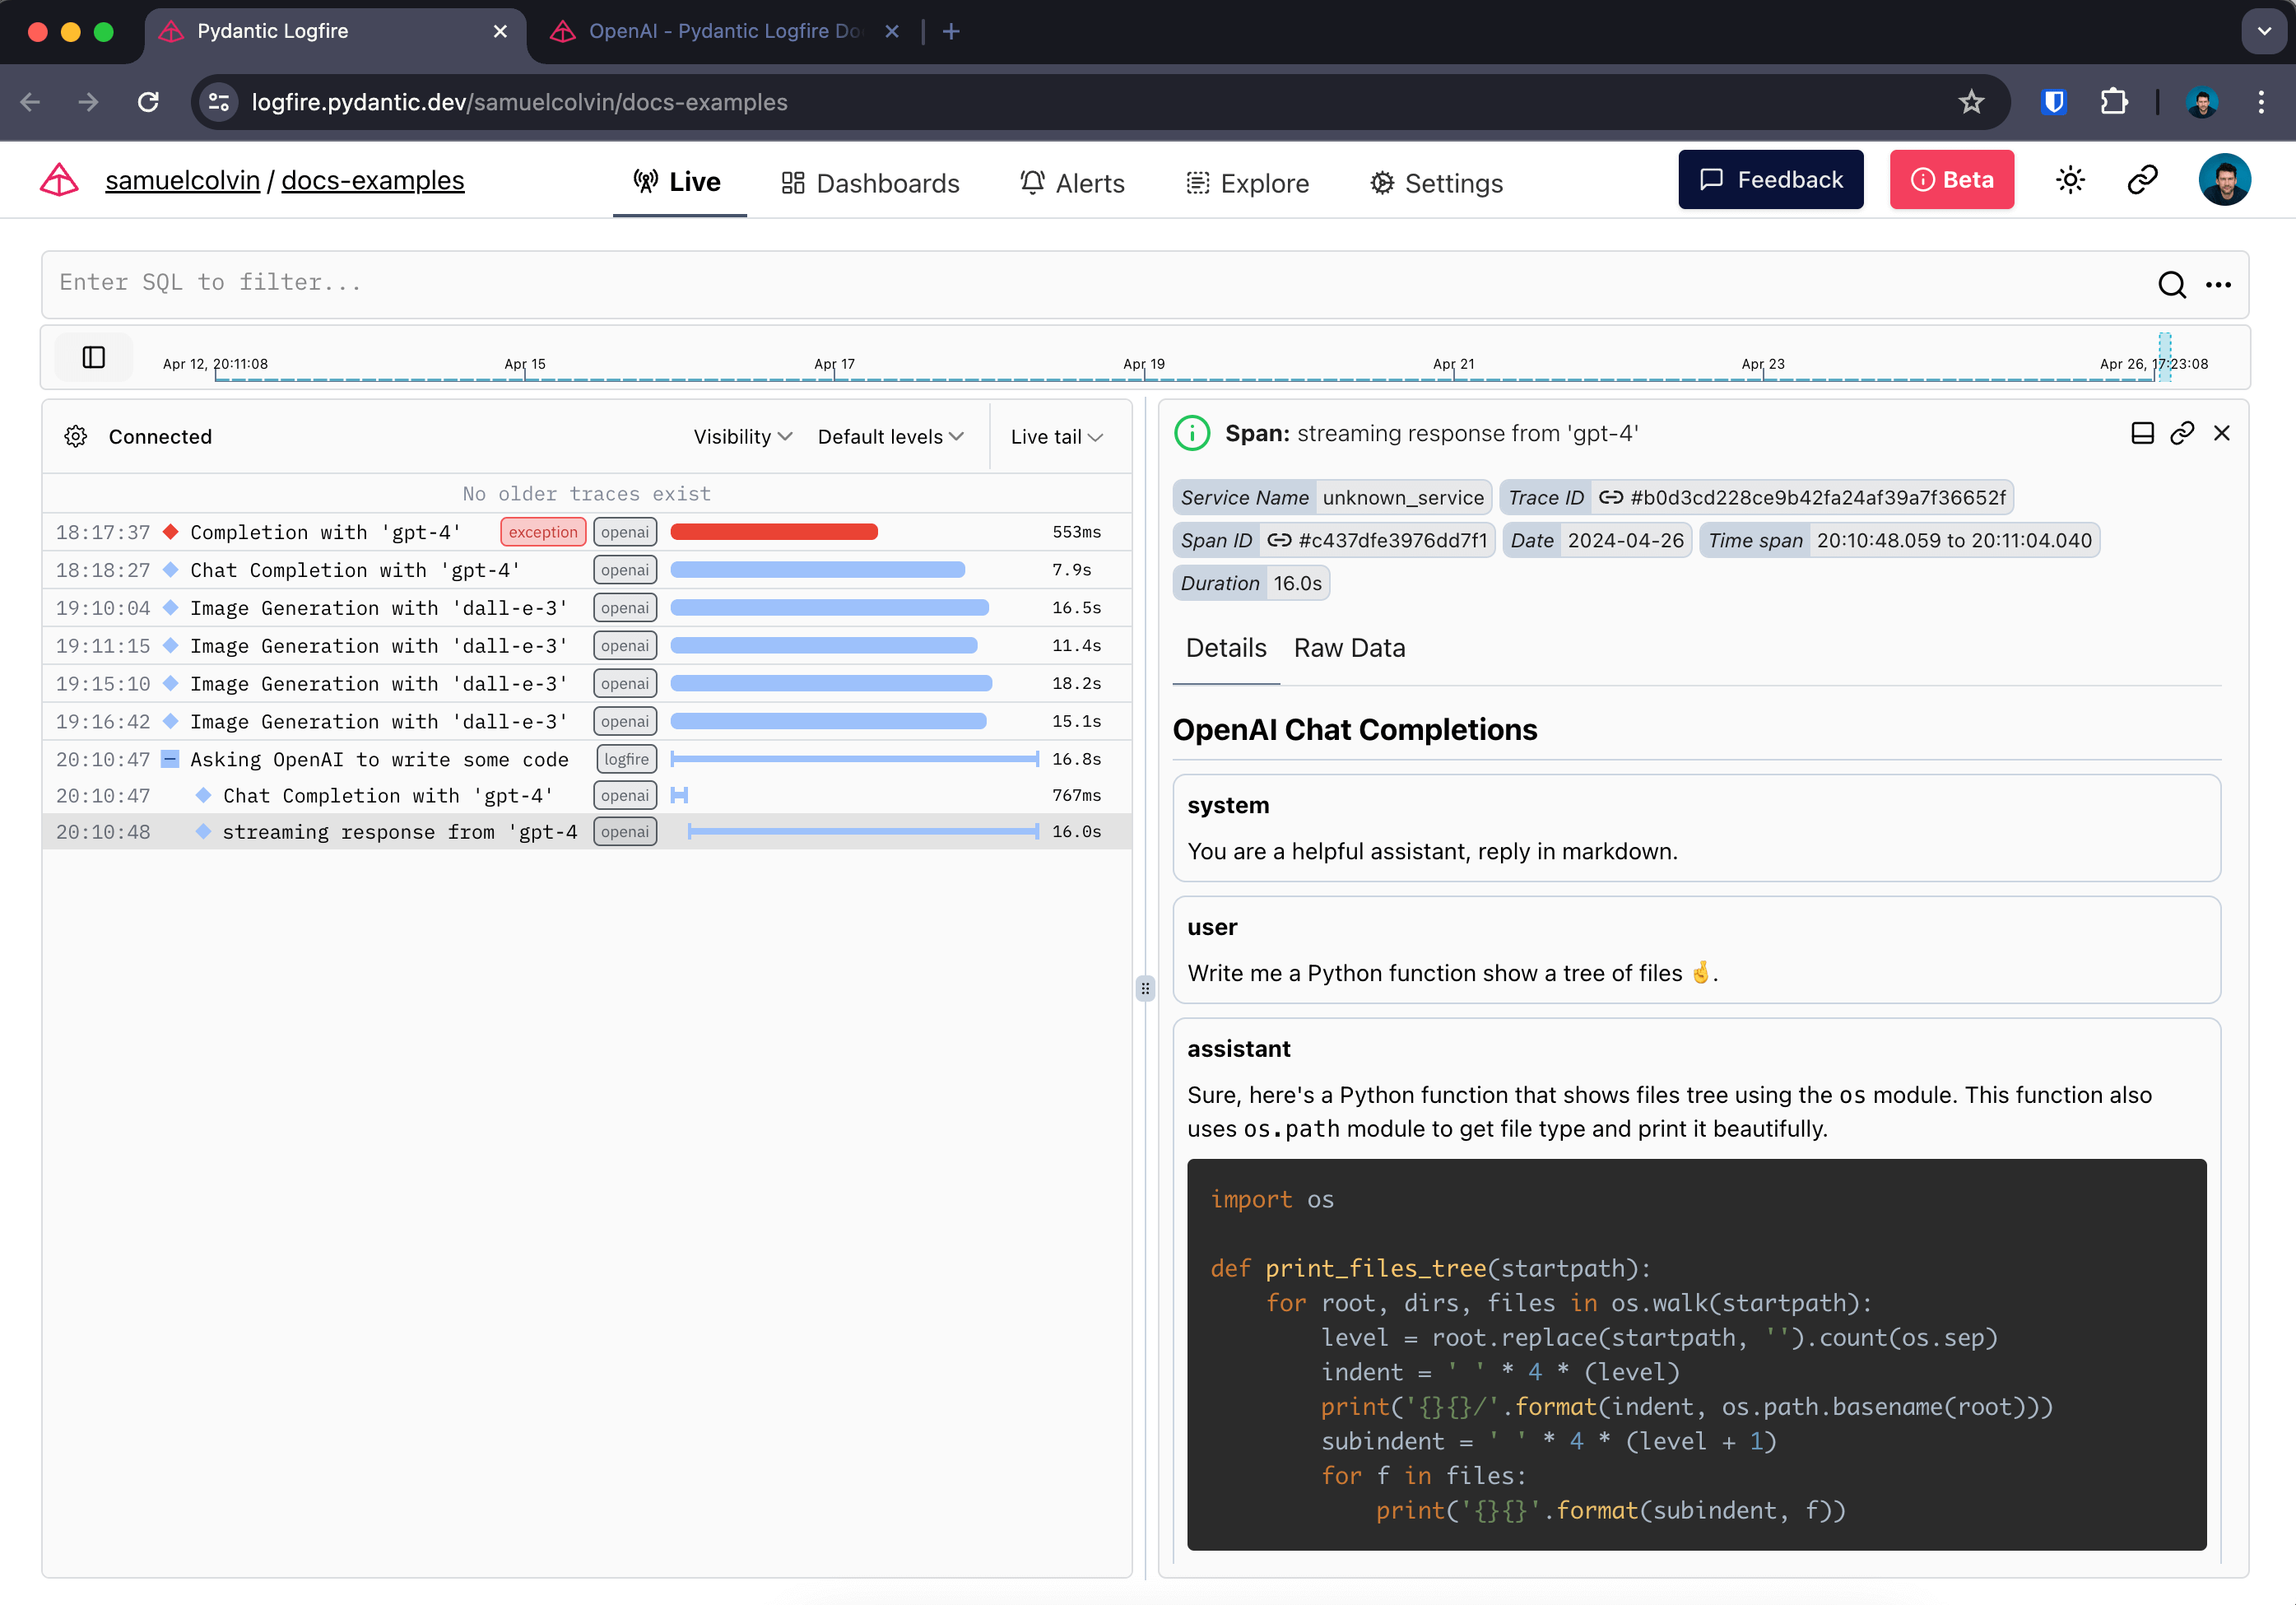Open the three-dot options menu in the filter bar
Screen dimensions: 2296x1605
pyautogui.click(x=2219, y=285)
